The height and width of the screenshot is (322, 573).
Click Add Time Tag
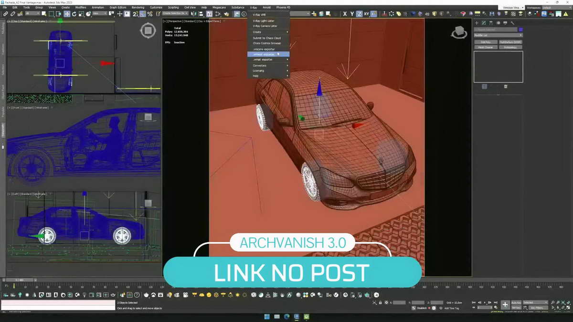pos(452,308)
